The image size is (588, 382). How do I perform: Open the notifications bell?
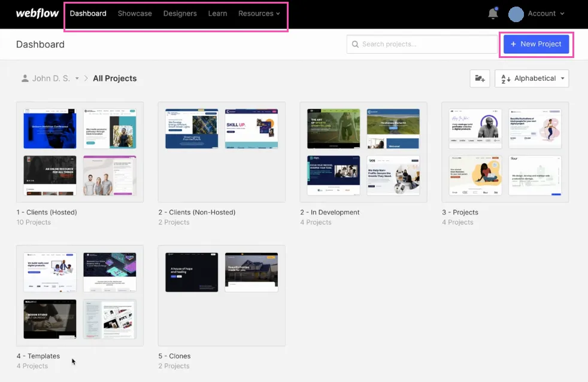[493, 14]
